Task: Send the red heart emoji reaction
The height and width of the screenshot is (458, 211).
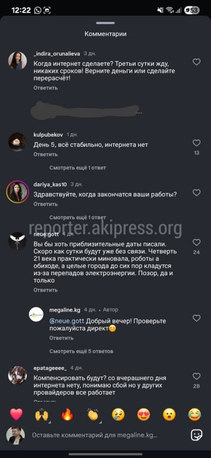Action: pos(17,414)
